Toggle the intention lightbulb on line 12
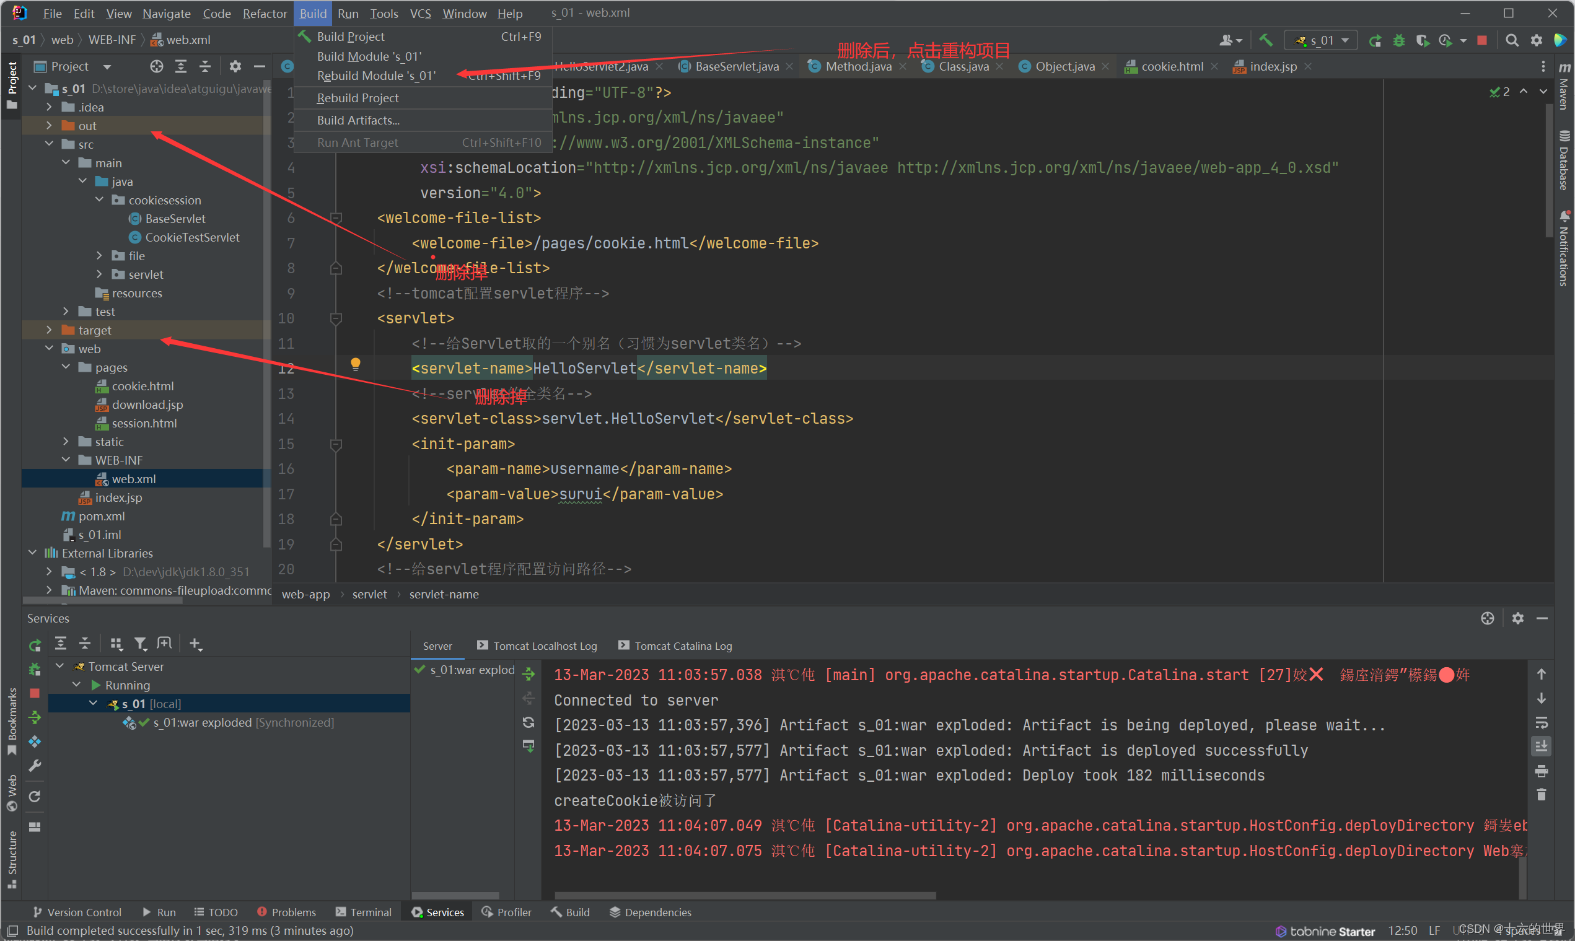This screenshot has height=941, width=1575. (356, 364)
